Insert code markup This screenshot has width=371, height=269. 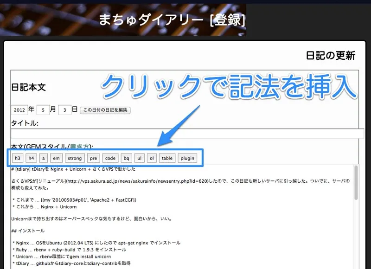point(110,158)
